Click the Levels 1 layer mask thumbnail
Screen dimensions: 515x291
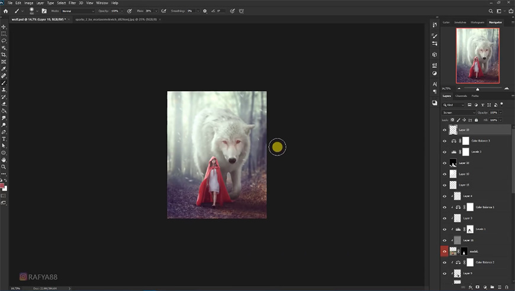click(x=470, y=229)
